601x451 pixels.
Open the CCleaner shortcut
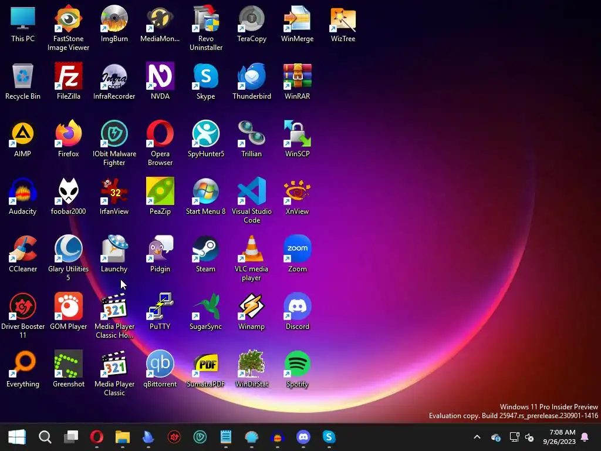point(23,254)
